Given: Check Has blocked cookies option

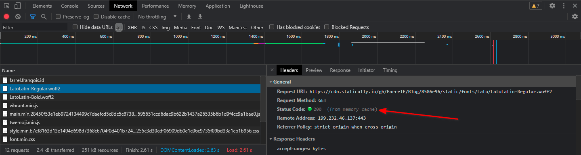Looking at the screenshot, I should click(x=272, y=27).
